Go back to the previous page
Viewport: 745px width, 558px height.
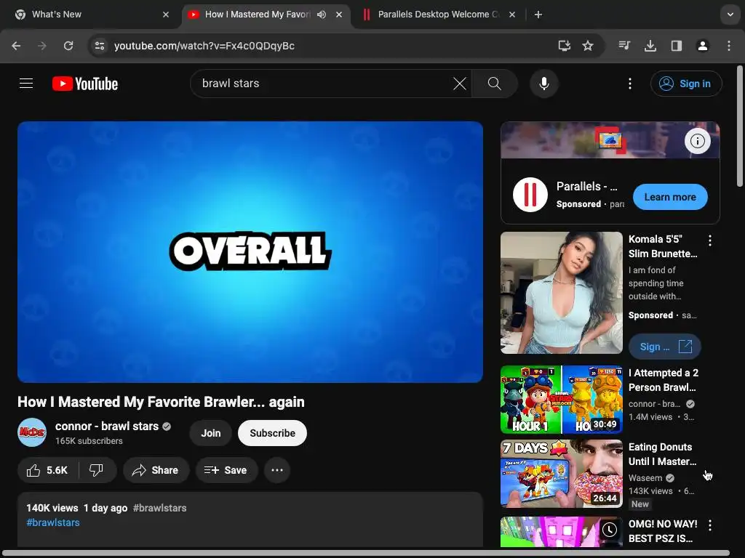click(x=16, y=46)
